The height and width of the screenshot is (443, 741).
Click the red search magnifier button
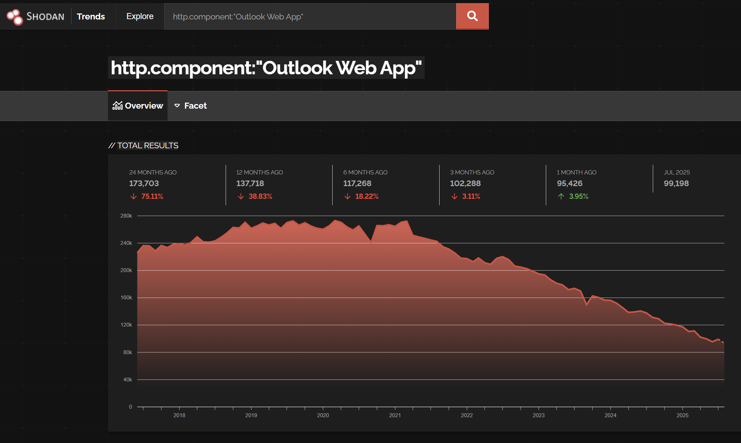472,16
